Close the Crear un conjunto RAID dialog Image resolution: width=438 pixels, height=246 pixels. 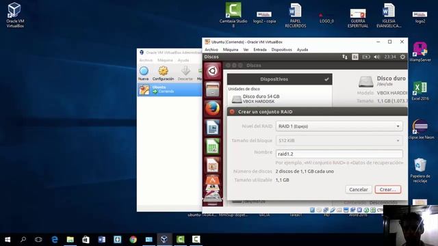(232, 112)
